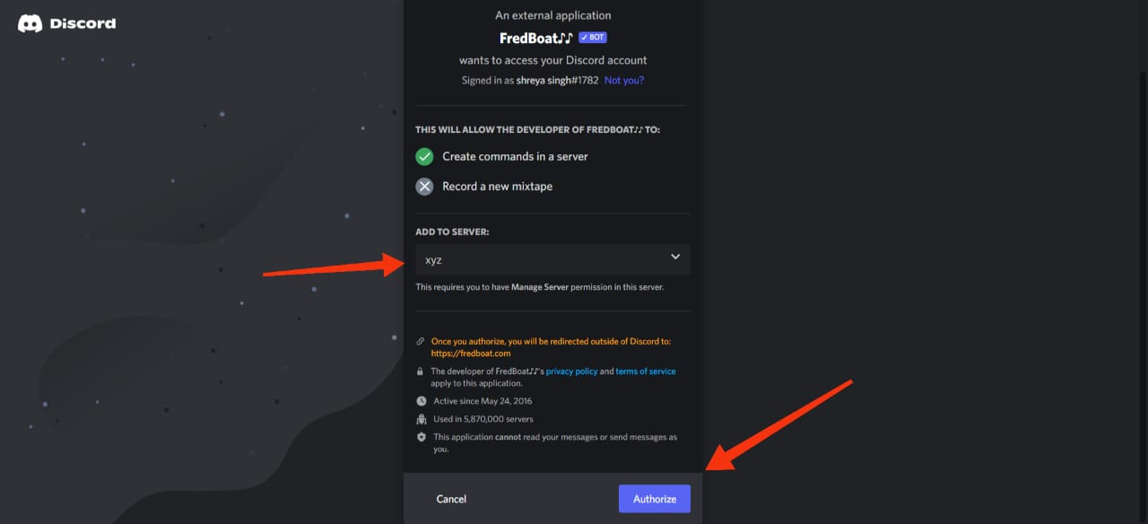Expand the server list using the chevron arrow
Image resolution: width=1148 pixels, height=524 pixels.
(675, 258)
